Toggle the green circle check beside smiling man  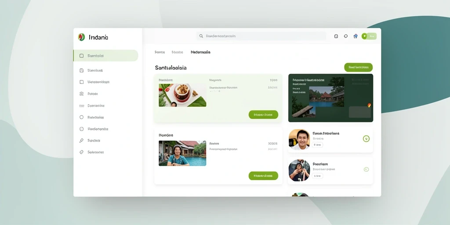point(366,139)
